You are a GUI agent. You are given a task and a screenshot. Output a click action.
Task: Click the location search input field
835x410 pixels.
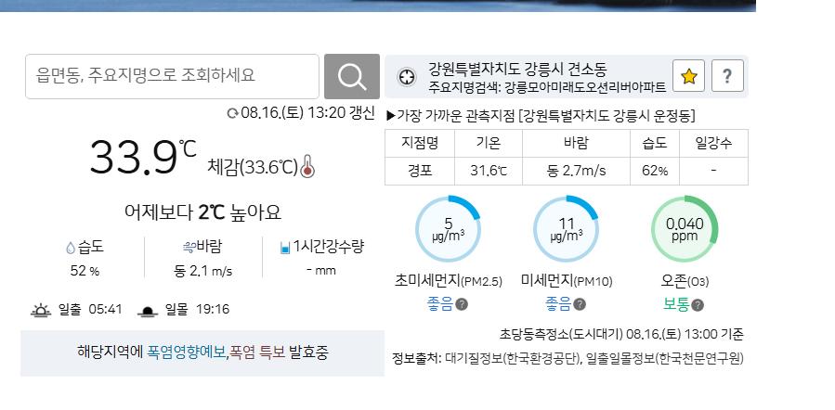point(172,76)
